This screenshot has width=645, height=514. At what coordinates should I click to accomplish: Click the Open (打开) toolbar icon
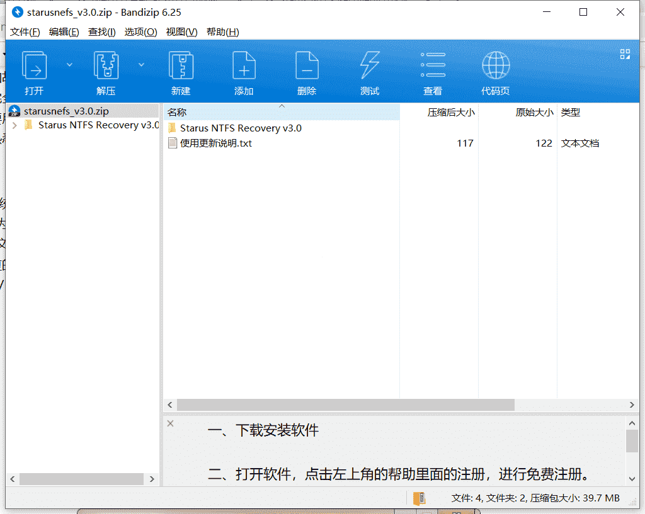pyautogui.click(x=34, y=65)
